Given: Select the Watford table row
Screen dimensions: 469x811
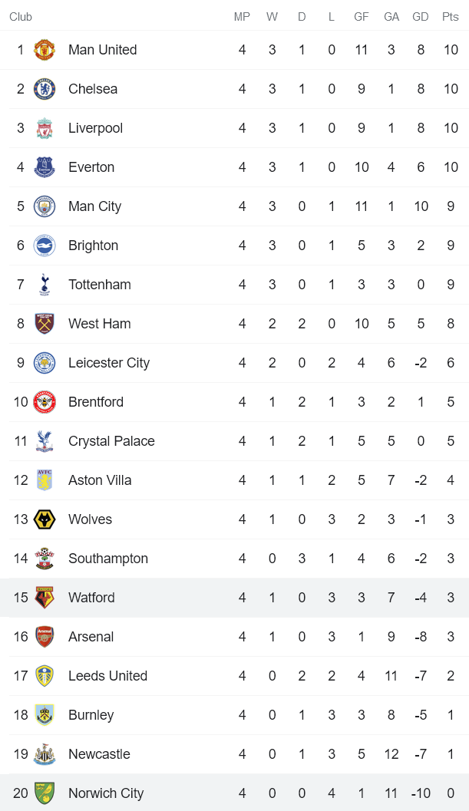Looking at the screenshot, I should click(x=234, y=598).
